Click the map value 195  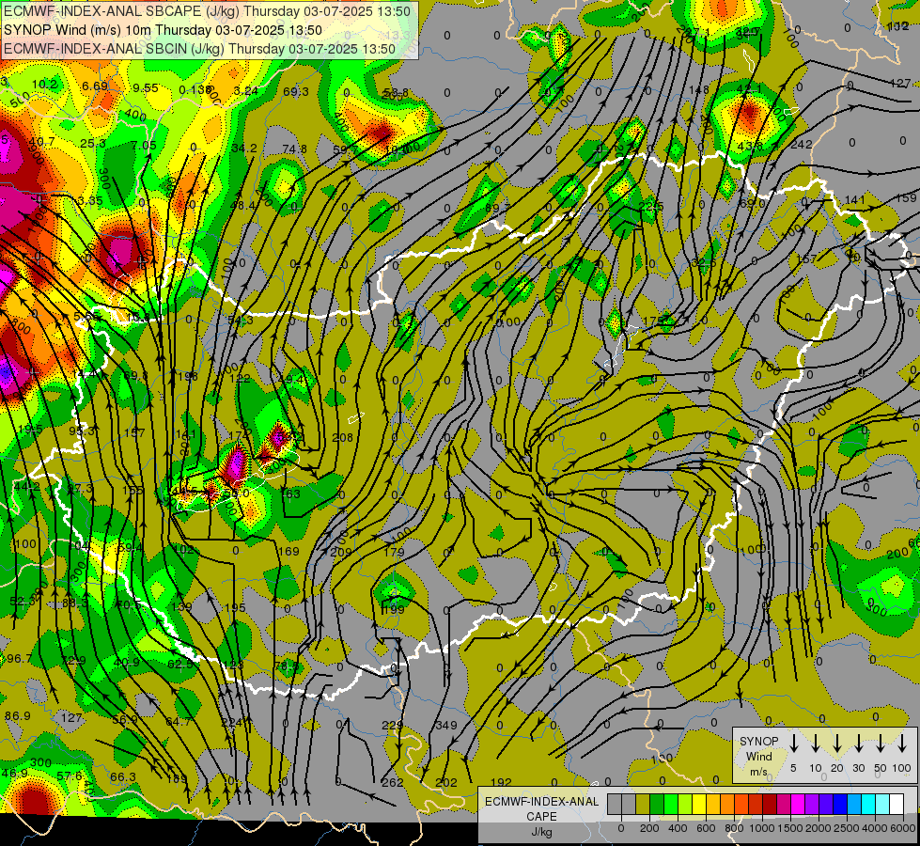point(235,607)
